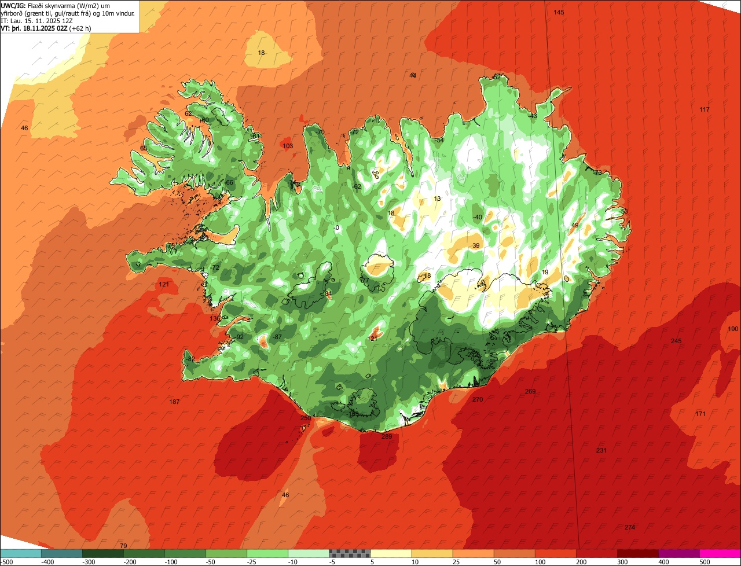Click the map value '-92'

(x=239, y=337)
